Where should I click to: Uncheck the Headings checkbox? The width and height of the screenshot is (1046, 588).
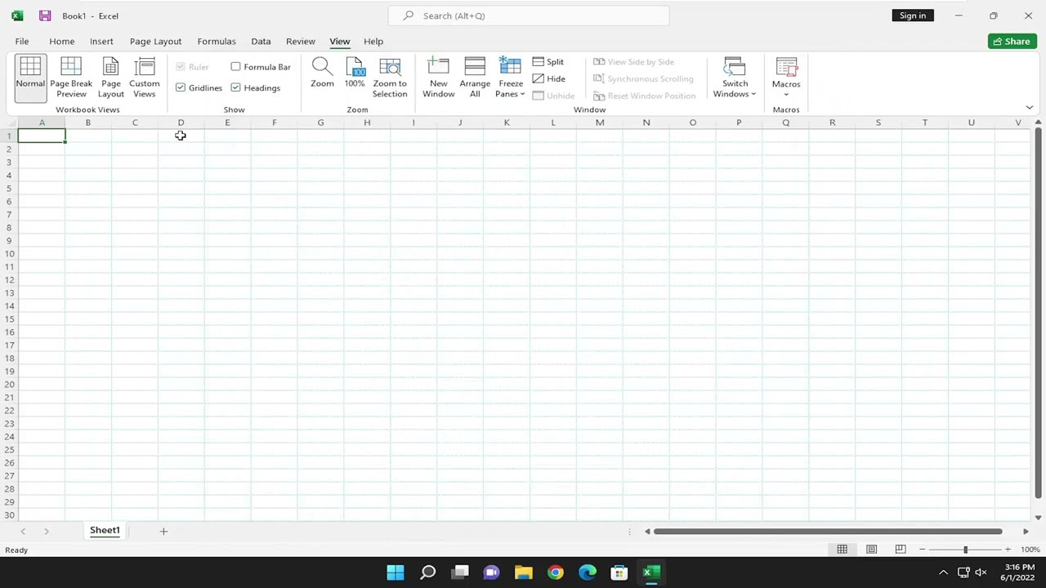click(x=235, y=87)
